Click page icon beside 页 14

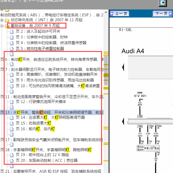coord(12,118)
